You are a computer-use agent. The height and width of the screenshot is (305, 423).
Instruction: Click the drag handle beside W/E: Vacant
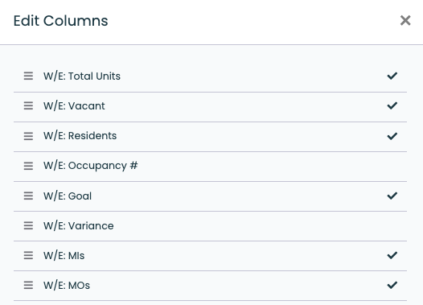(x=28, y=105)
